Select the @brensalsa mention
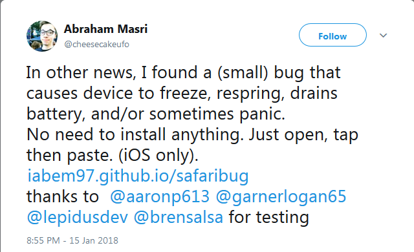The image size is (414, 252). [x=179, y=218]
